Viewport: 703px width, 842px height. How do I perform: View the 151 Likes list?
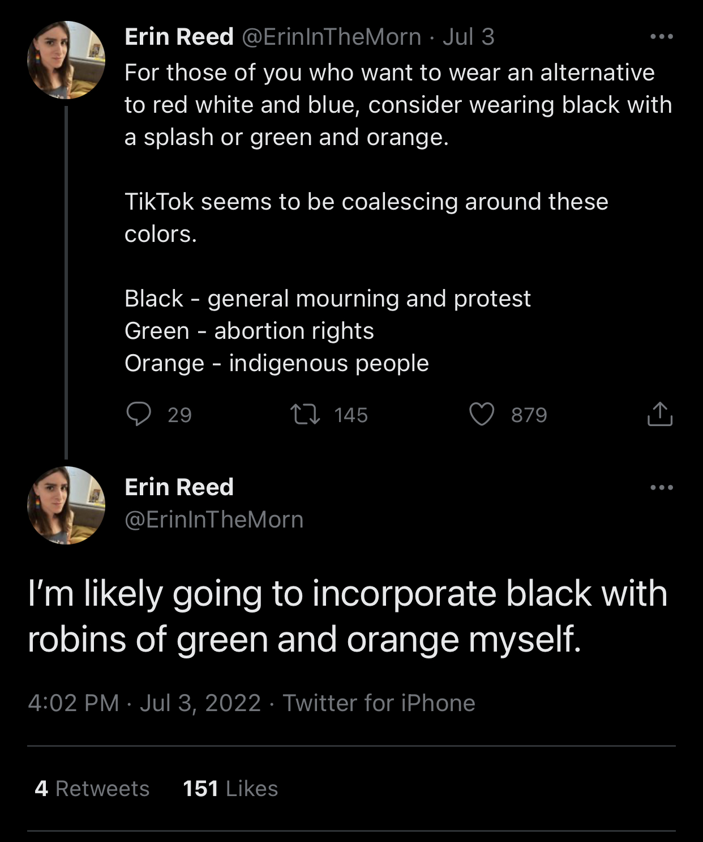(230, 789)
